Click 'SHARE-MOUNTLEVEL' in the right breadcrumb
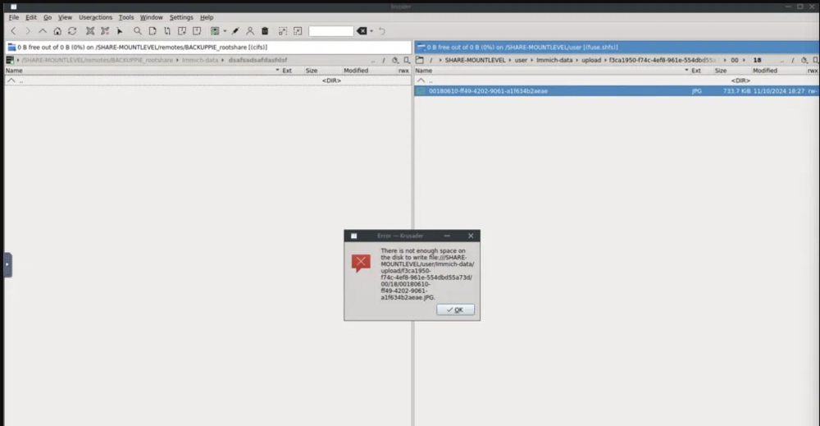The width and height of the screenshot is (820, 426). [x=476, y=60]
